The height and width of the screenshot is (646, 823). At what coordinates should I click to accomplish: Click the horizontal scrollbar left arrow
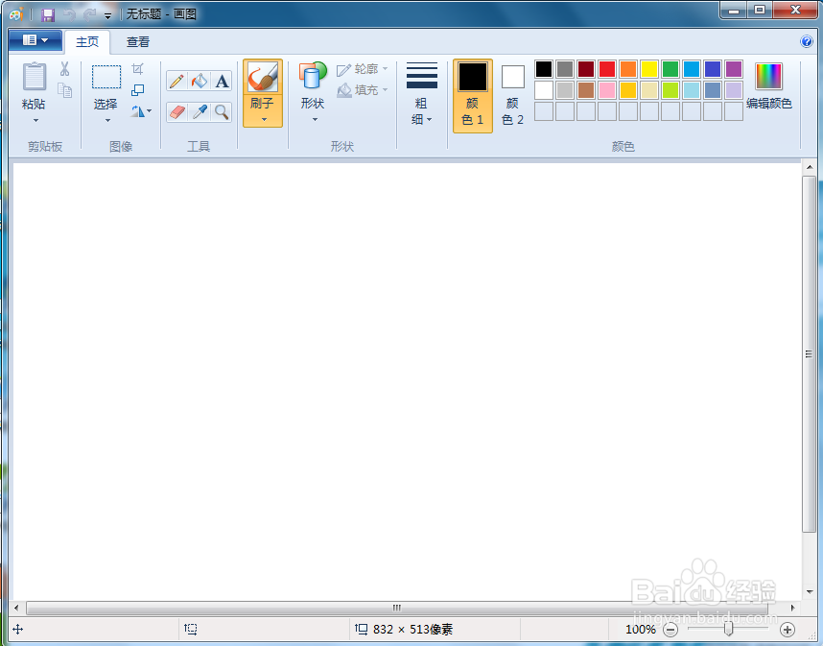pyautogui.click(x=16, y=608)
